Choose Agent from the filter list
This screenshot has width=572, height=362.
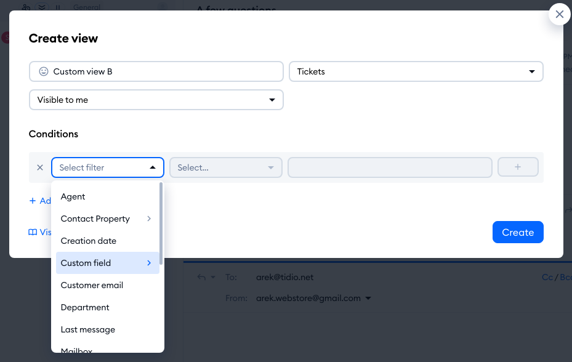73,196
